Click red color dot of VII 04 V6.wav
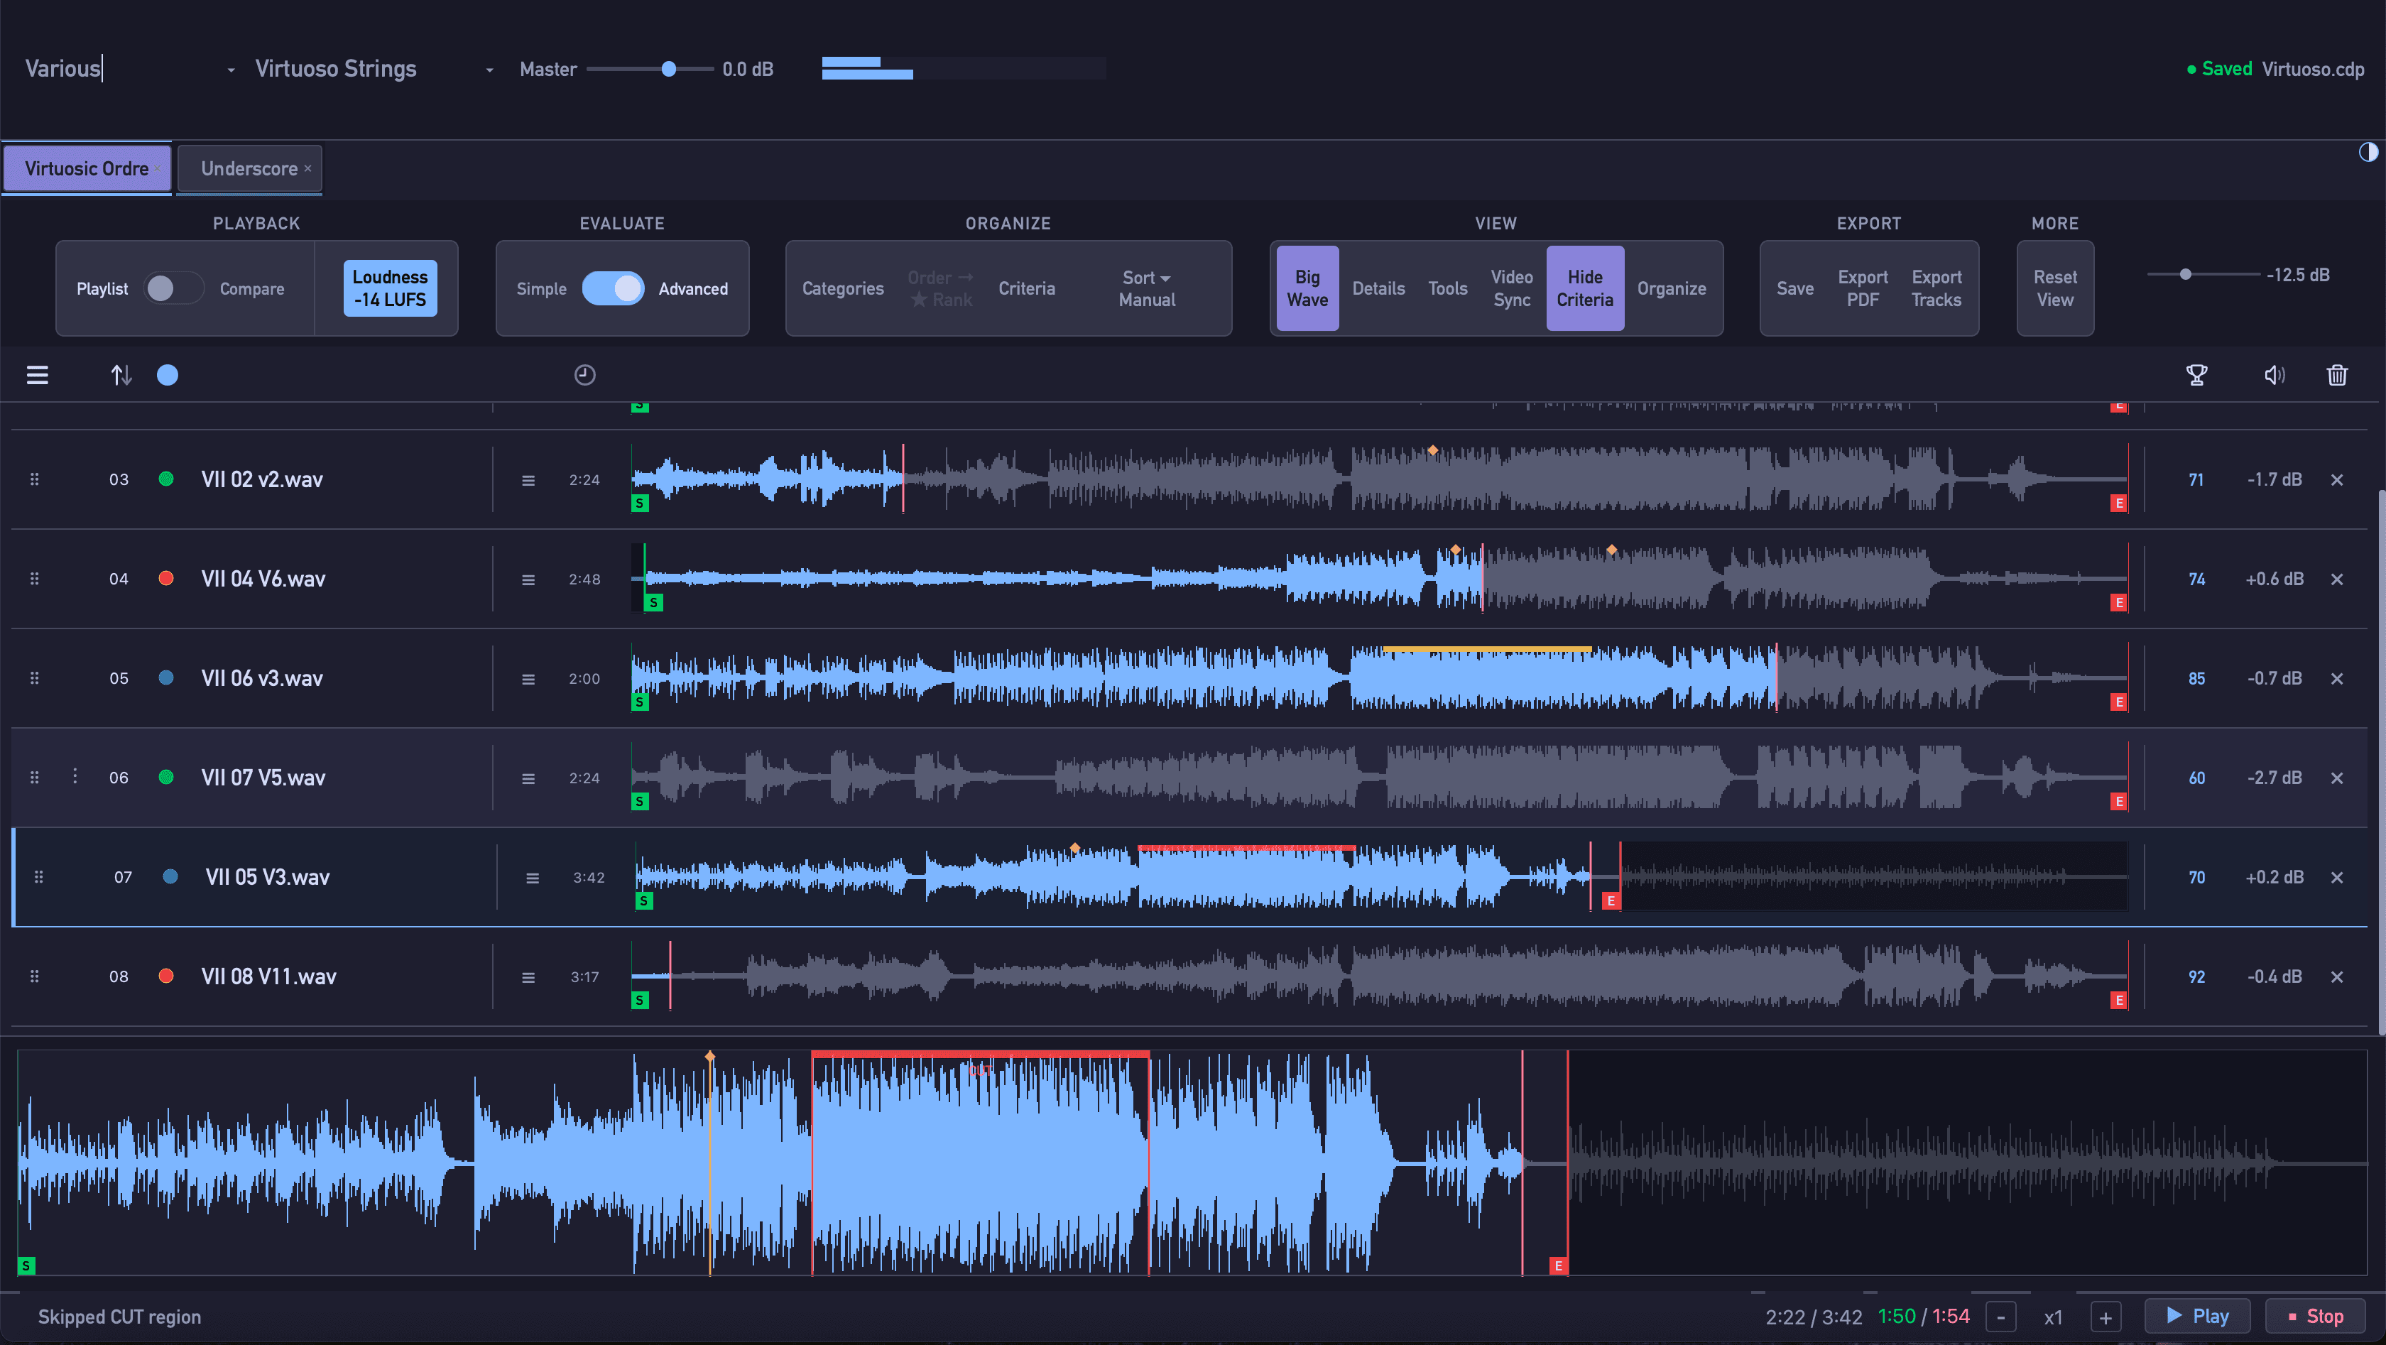Screen dimensions: 2386x1345 click(165, 578)
